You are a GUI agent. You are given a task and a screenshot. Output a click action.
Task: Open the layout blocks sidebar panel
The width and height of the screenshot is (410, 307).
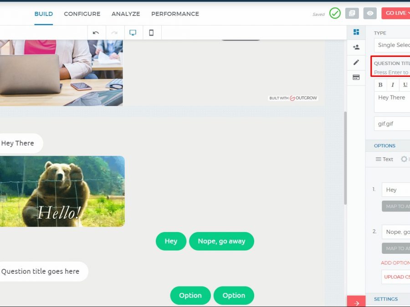(x=356, y=32)
